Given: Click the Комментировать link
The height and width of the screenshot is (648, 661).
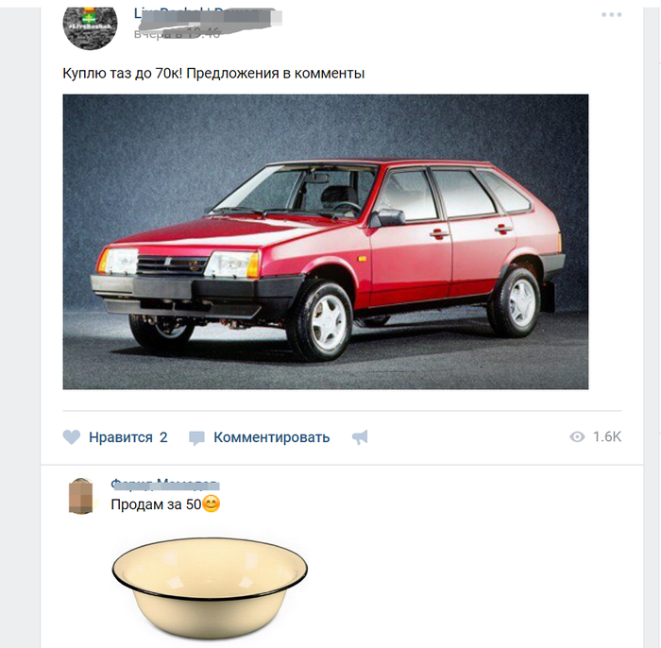Looking at the screenshot, I should click(272, 437).
